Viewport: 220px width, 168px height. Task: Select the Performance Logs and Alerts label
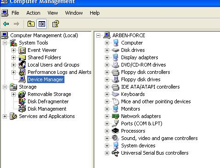pyautogui.click(x=59, y=72)
